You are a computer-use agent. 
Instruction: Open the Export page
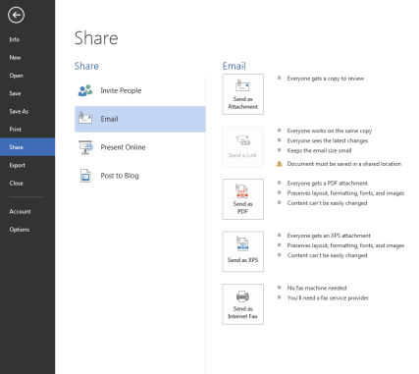point(17,166)
